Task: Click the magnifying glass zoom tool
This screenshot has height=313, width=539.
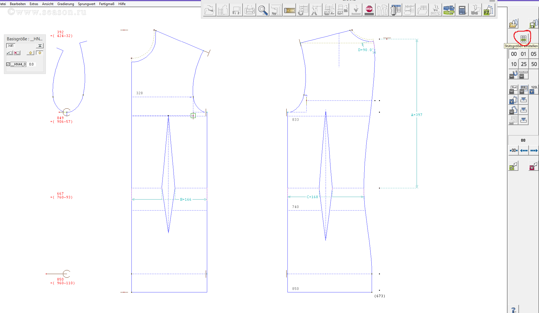Action: (x=263, y=10)
